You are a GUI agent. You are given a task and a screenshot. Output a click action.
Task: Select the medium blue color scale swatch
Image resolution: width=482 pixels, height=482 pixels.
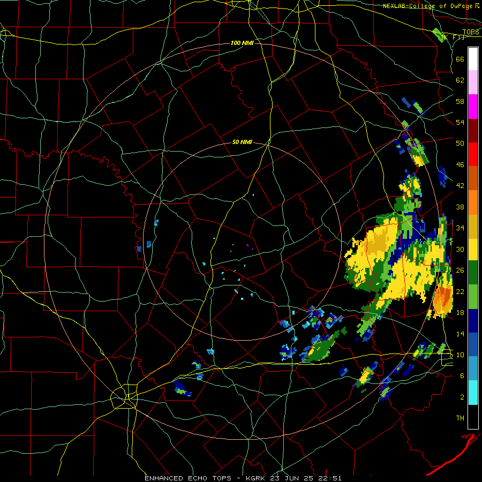click(473, 344)
